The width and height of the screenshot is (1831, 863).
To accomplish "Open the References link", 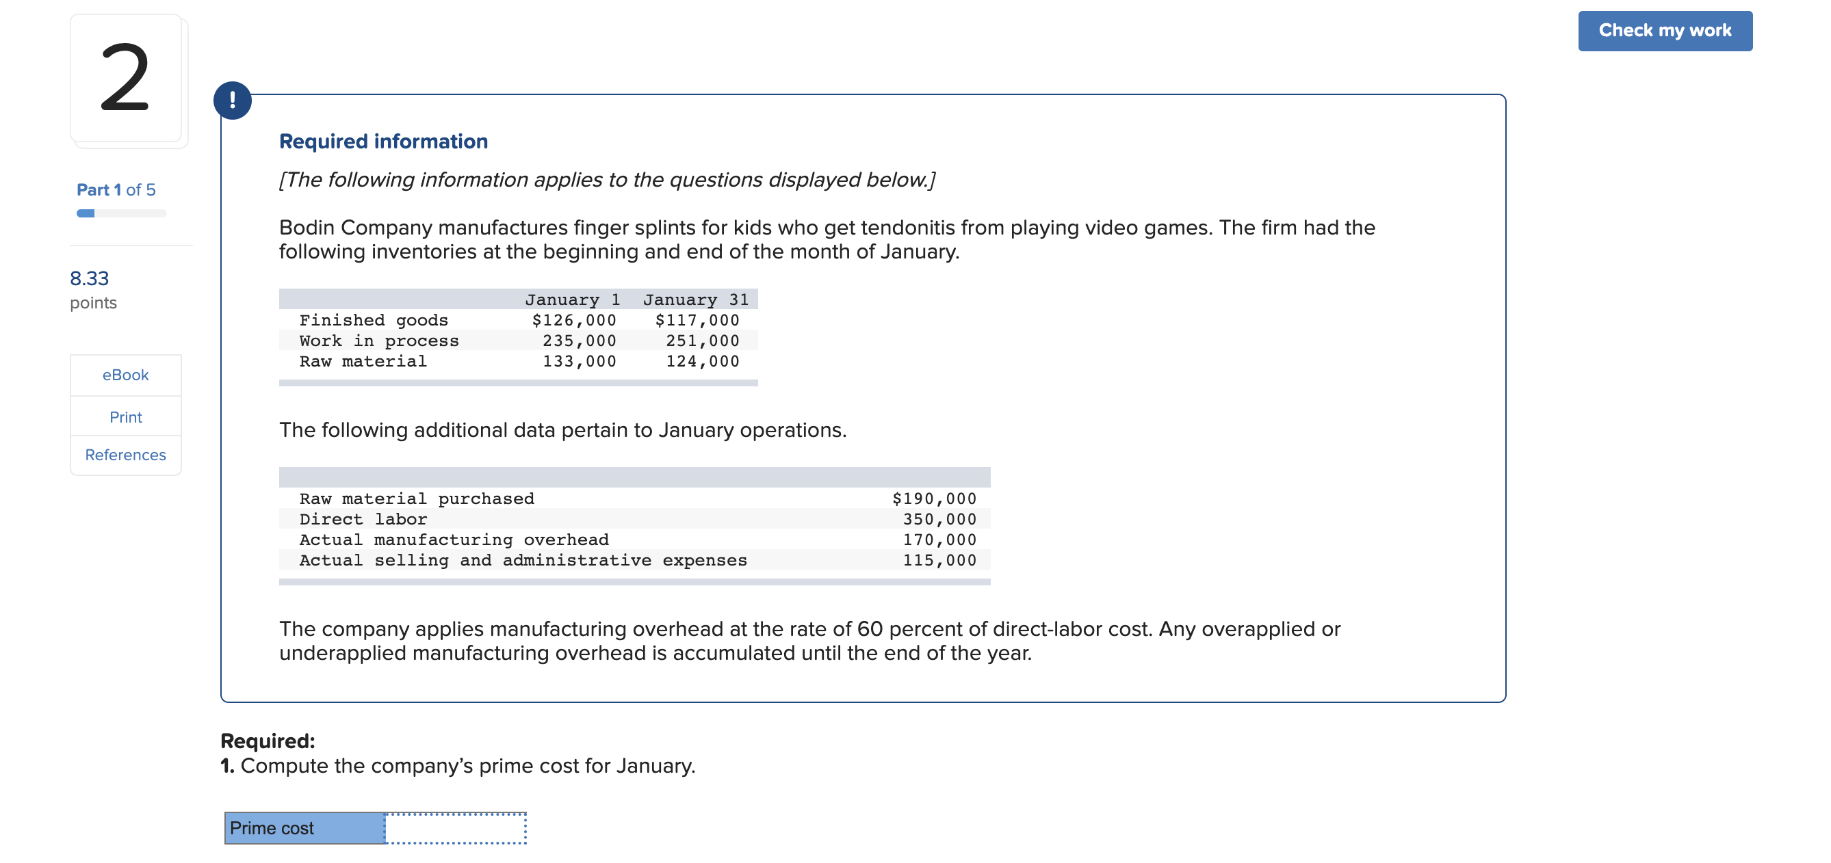I will [x=125, y=455].
